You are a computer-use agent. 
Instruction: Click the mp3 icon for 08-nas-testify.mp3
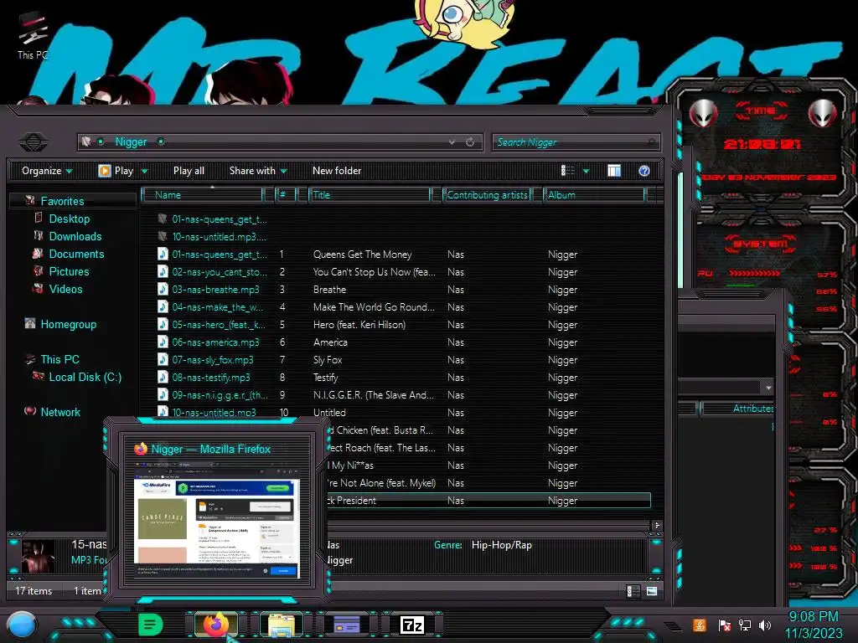click(x=163, y=378)
